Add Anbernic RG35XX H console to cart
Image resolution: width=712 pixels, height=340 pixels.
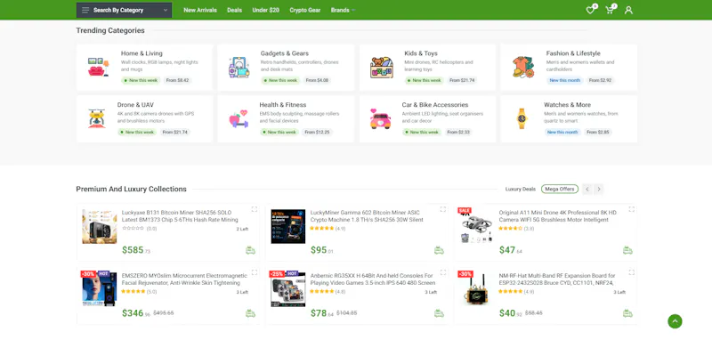439,313
